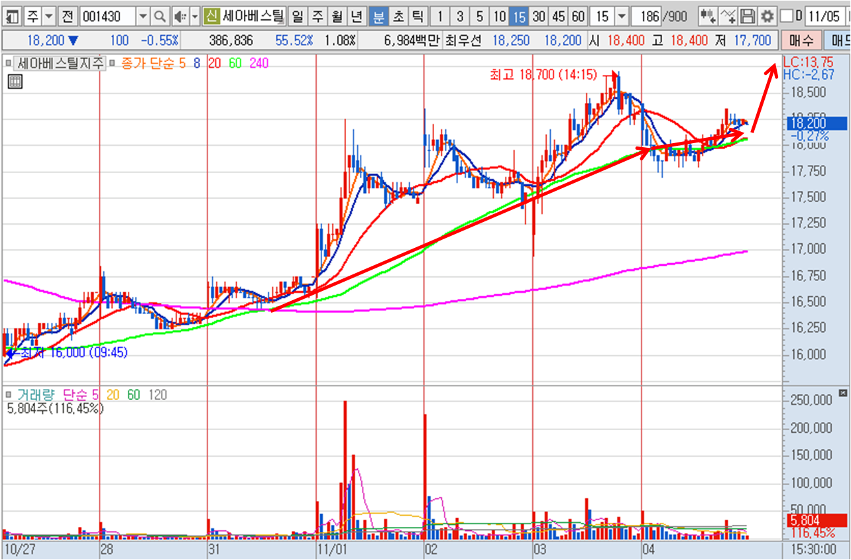
Task: Open chart settings gear icon
Action: [x=767, y=15]
